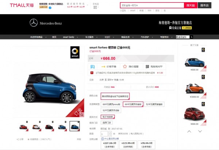Viewport: 219px width, 150px height.
Task: Open the 首页 navigation tab
Action: [x=54, y=37]
